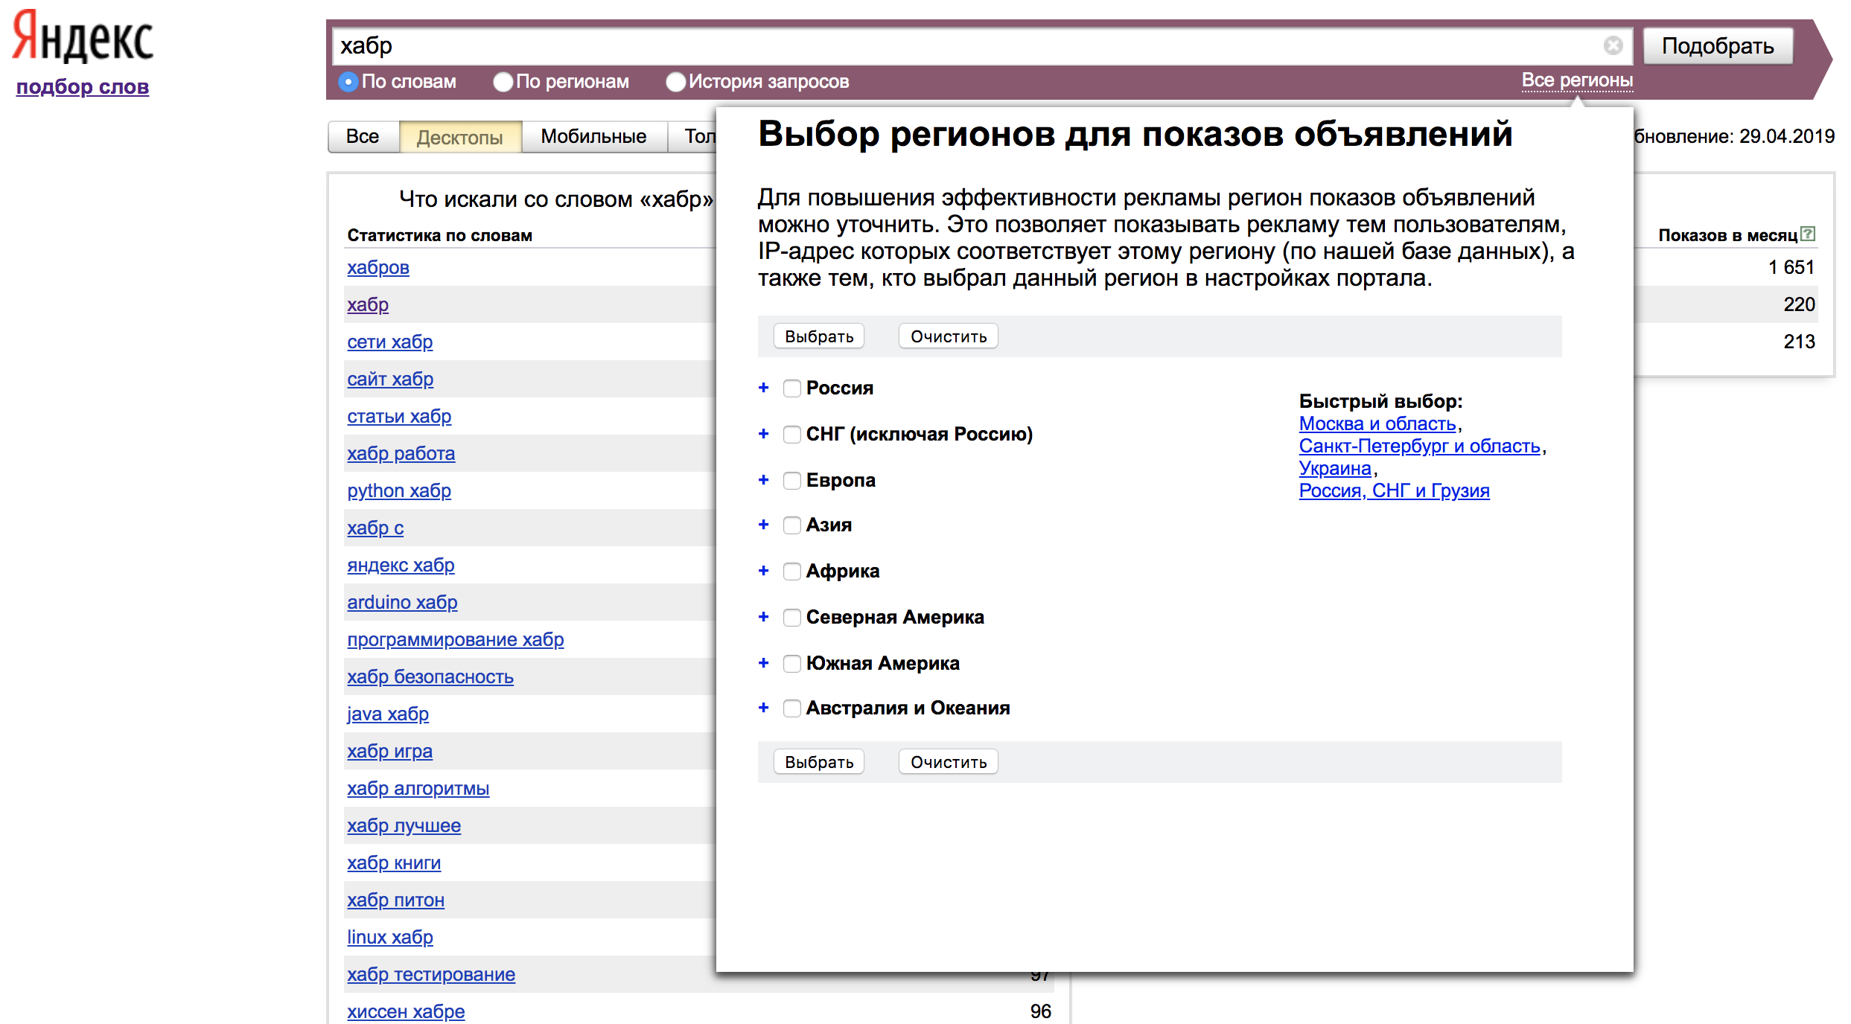Expand the Европа region list
1851x1024 pixels.
coord(763,480)
